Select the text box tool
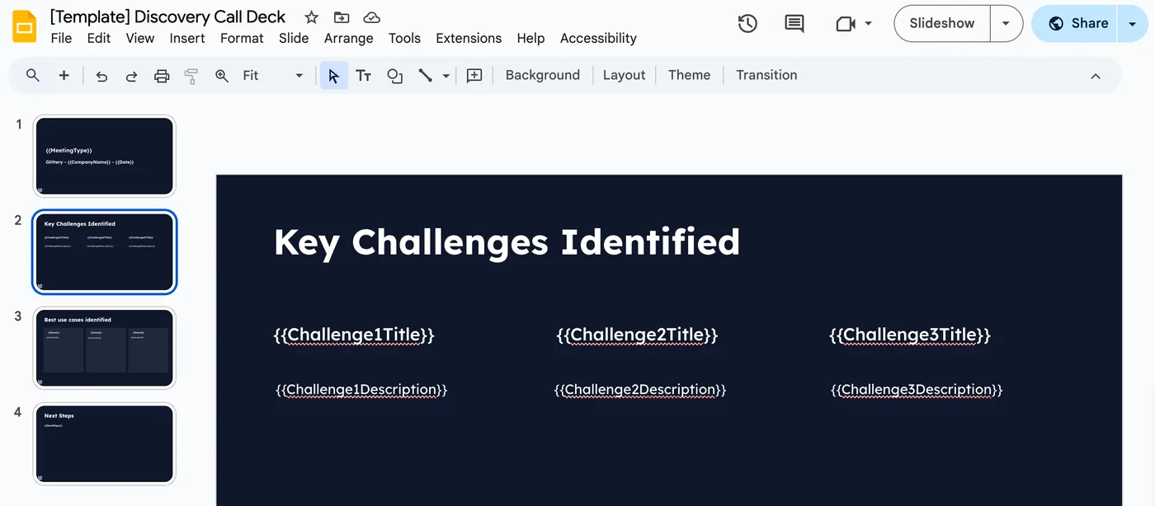This screenshot has width=1155, height=506. pos(363,75)
